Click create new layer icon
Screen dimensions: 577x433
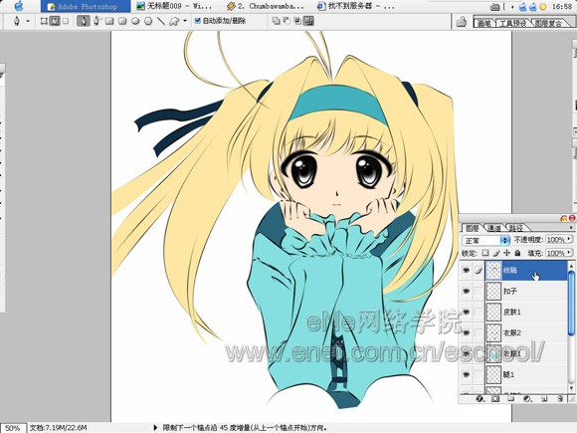[x=544, y=398]
